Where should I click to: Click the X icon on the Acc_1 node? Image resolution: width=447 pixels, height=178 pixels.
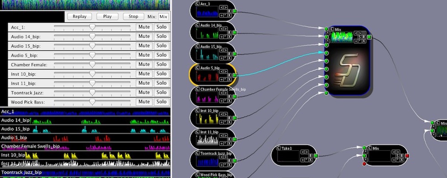229,16
